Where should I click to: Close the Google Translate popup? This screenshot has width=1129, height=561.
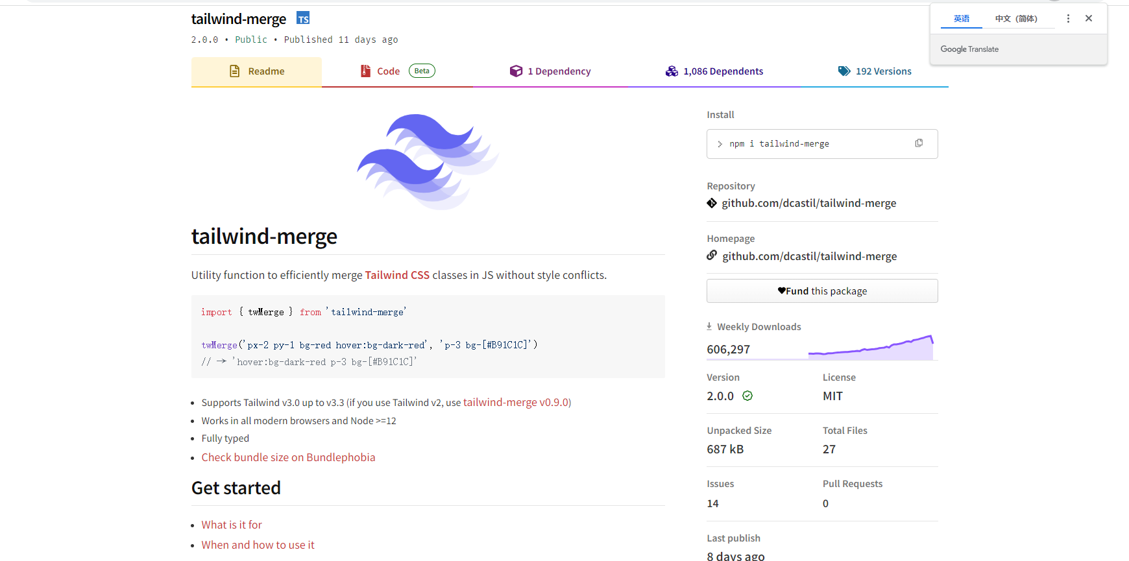tap(1089, 18)
